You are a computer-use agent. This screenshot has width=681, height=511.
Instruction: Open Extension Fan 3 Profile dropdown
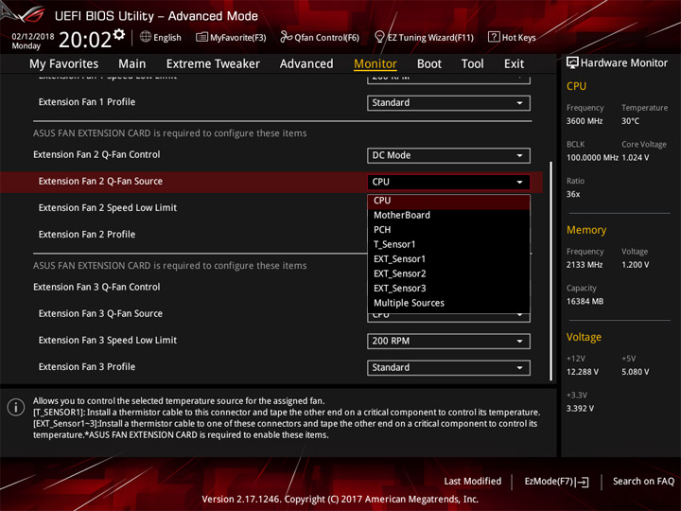[x=448, y=367]
